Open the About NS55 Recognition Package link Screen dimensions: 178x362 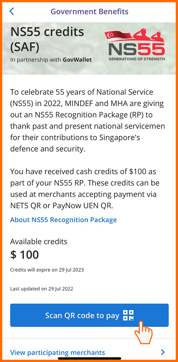coord(63,219)
